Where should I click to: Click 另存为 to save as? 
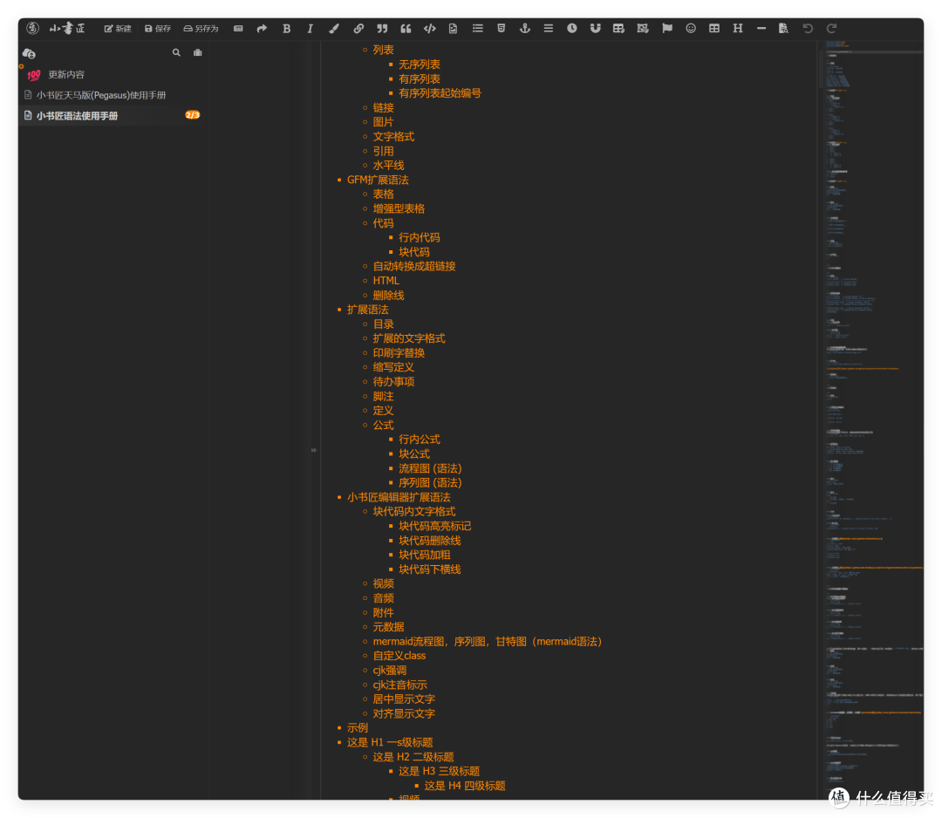(x=201, y=28)
